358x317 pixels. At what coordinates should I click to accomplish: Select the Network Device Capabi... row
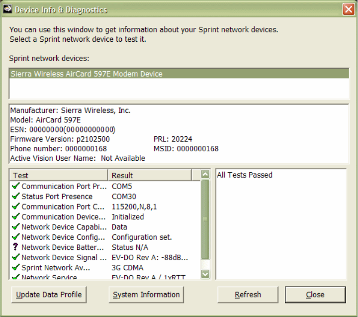coord(105,227)
